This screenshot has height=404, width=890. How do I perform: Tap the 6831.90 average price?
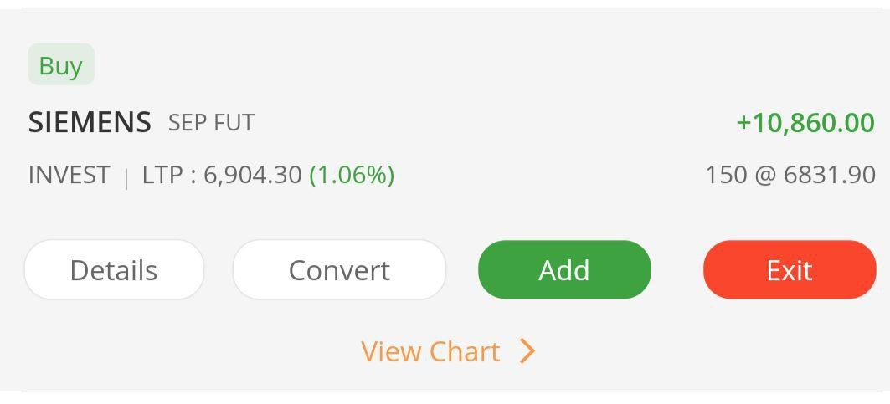pos(829,175)
